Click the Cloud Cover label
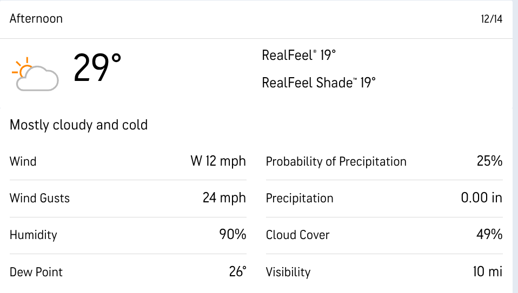518x293 pixels. [297, 235]
